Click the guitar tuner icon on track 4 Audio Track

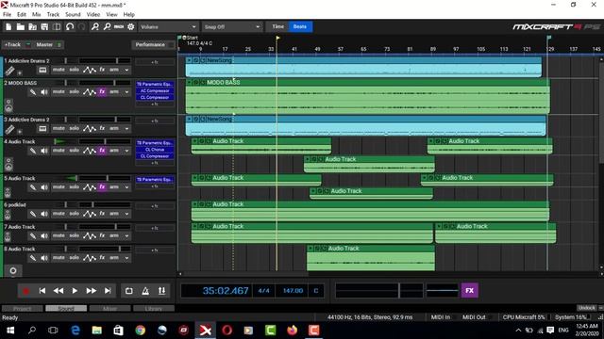click(33, 151)
